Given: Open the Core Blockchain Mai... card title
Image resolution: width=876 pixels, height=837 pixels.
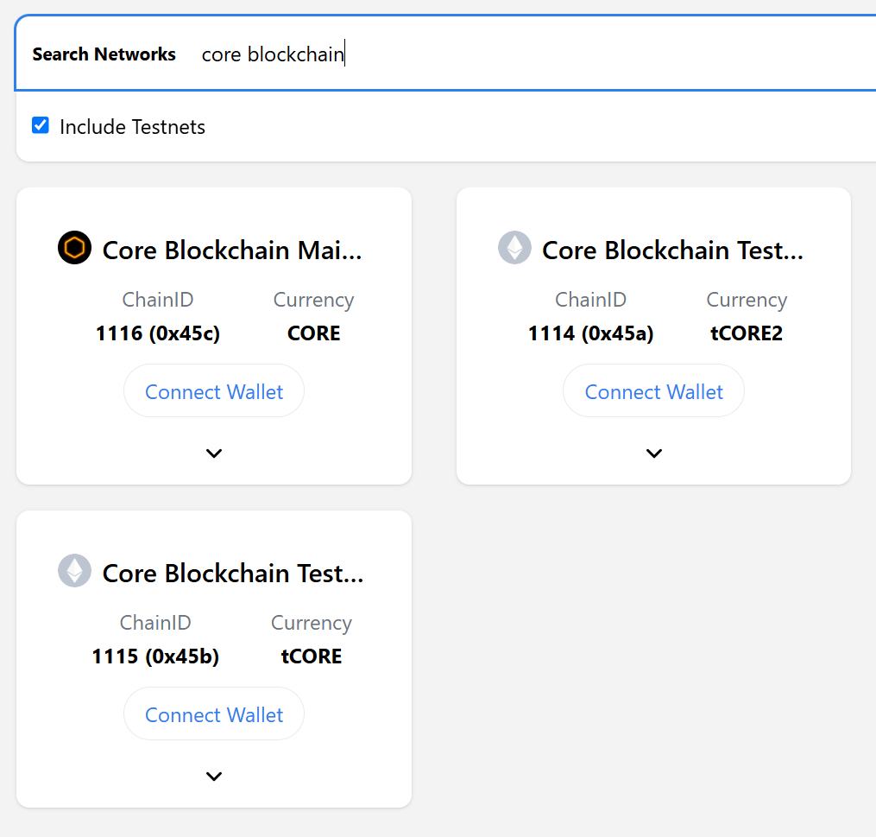Looking at the screenshot, I should 232,250.
